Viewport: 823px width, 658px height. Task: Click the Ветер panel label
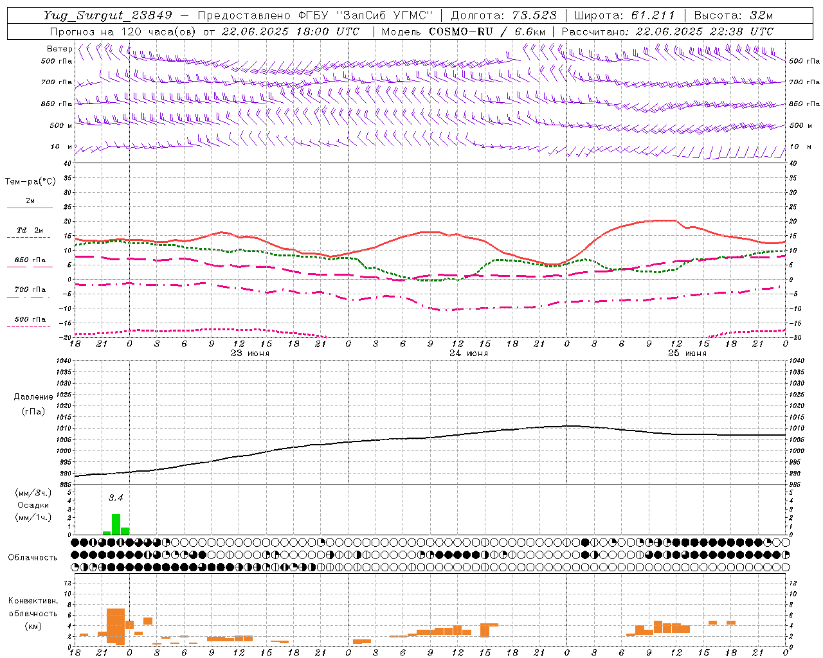click(59, 49)
